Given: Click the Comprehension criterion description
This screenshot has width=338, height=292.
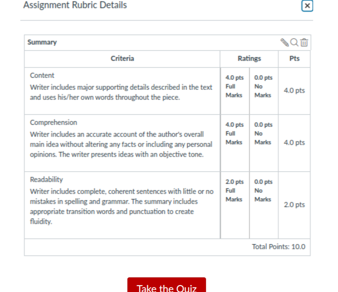Looking at the screenshot, I should click(121, 144).
